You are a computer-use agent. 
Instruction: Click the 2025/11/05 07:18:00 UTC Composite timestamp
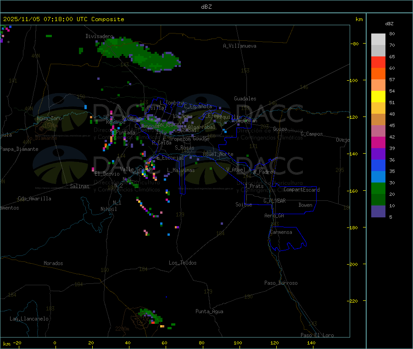click(63, 19)
